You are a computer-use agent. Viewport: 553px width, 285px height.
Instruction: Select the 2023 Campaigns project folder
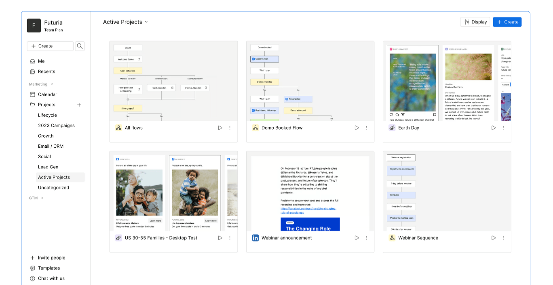coord(56,126)
